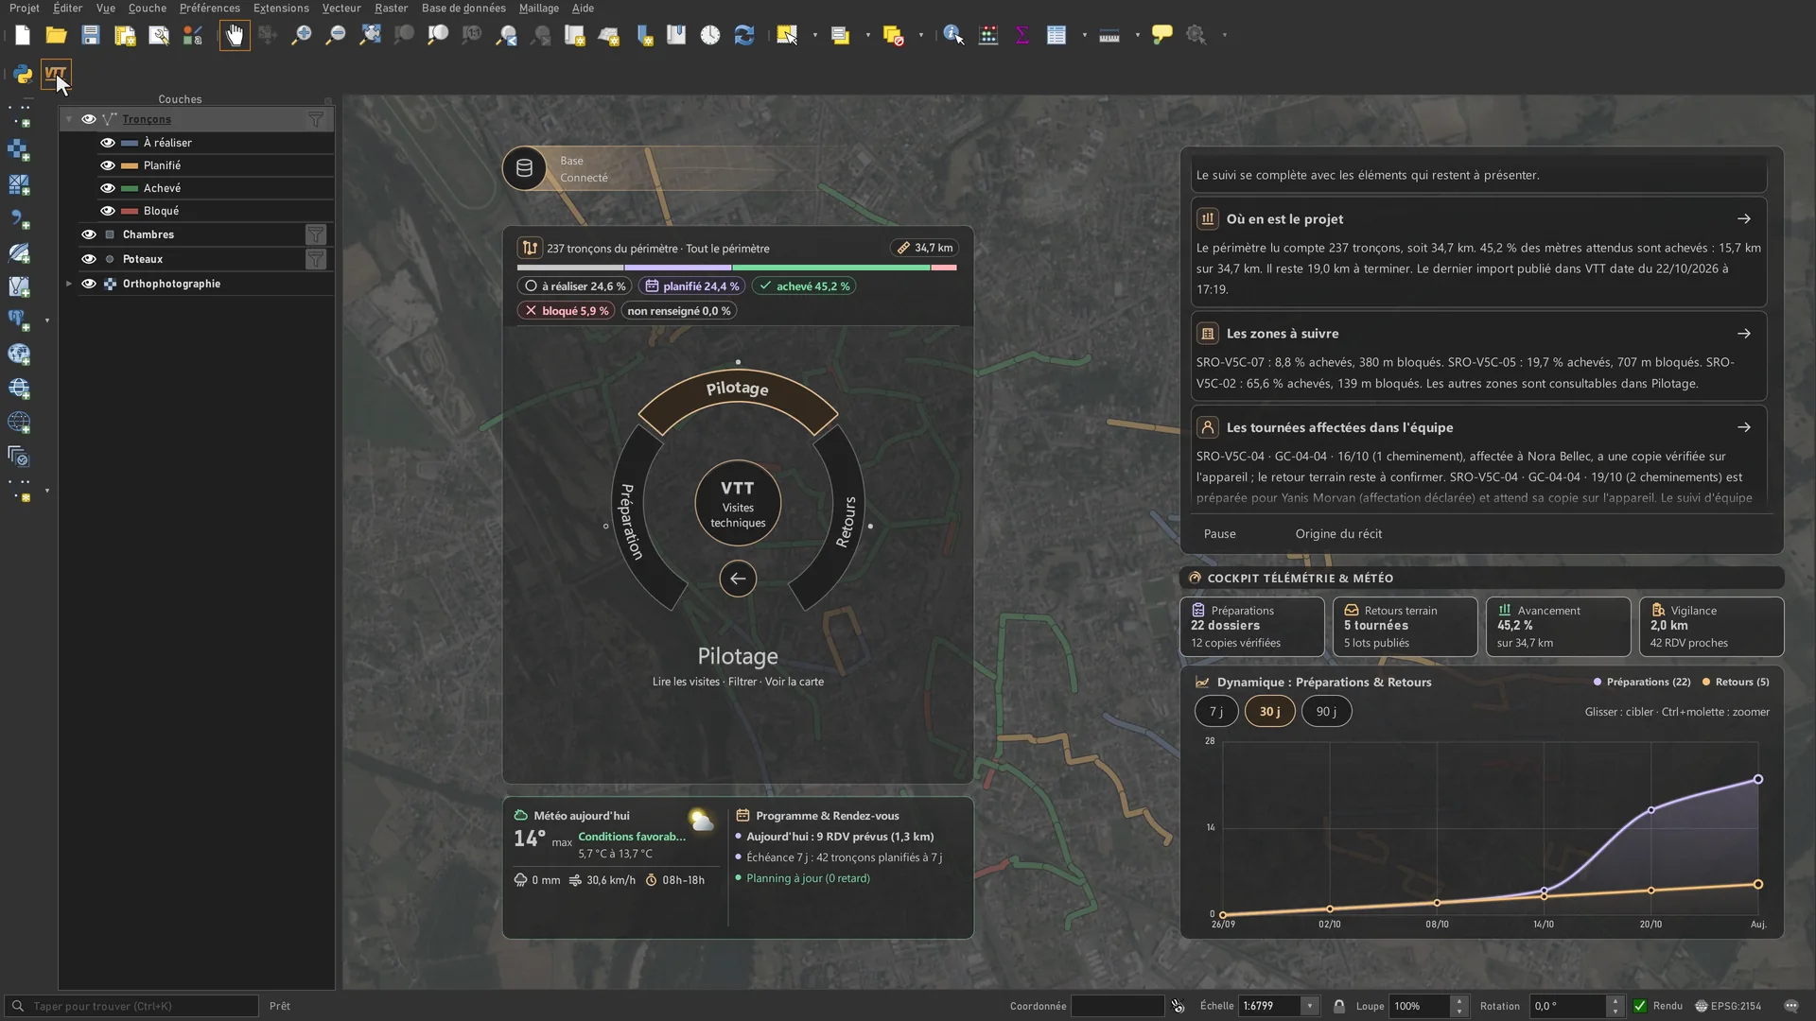The width and height of the screenshot is (1816, 1021).
Task: Open the messages log icon in status bar
Action: point(1791,1006)
